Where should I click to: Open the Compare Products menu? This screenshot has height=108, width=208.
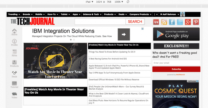coord(140,14)
